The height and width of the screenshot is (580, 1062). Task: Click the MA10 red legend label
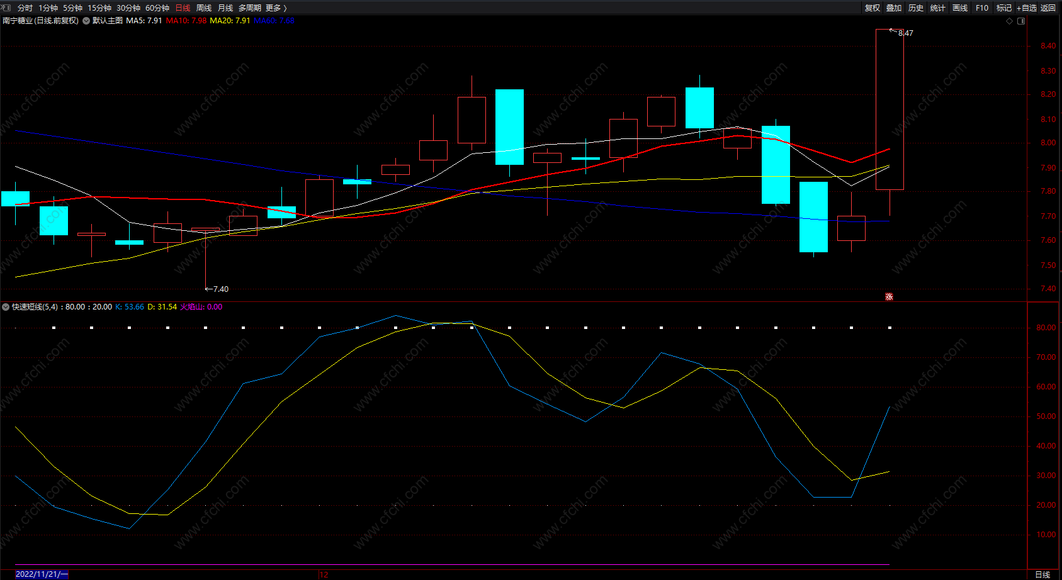click(186, 21)
